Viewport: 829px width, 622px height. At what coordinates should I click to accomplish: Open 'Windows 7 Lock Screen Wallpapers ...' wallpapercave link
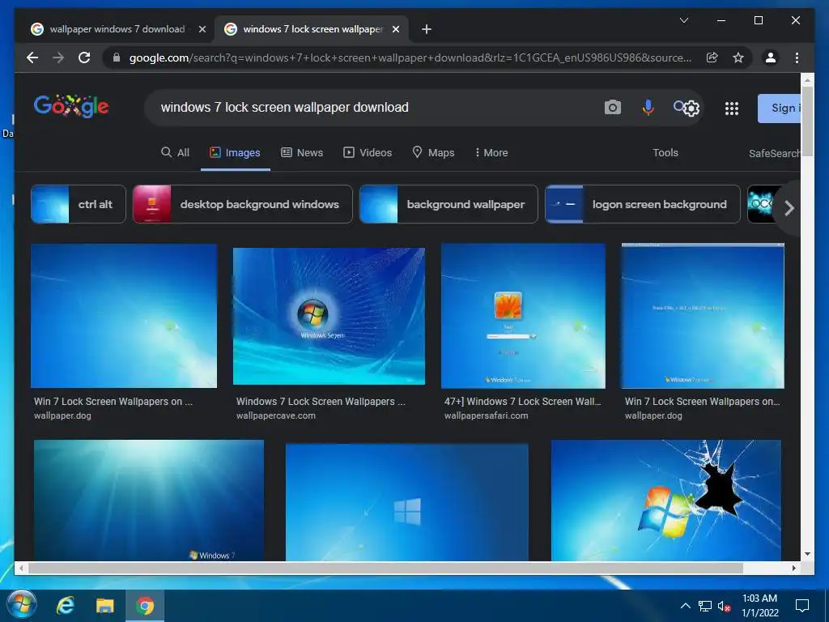[x=321, y=402]
